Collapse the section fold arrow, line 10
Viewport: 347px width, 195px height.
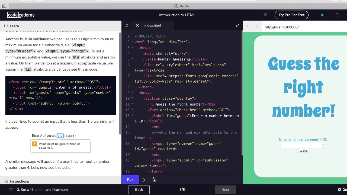[132, 98]
